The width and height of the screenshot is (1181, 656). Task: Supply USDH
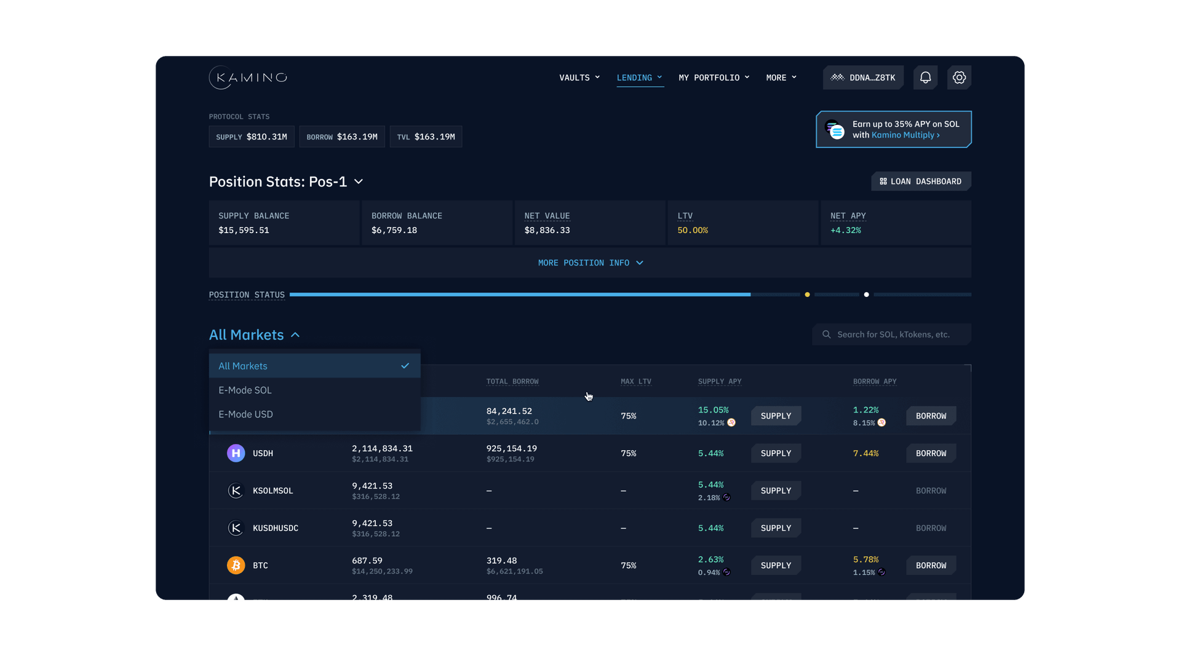[776, 453]
